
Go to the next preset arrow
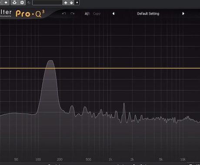coord(183,13)
